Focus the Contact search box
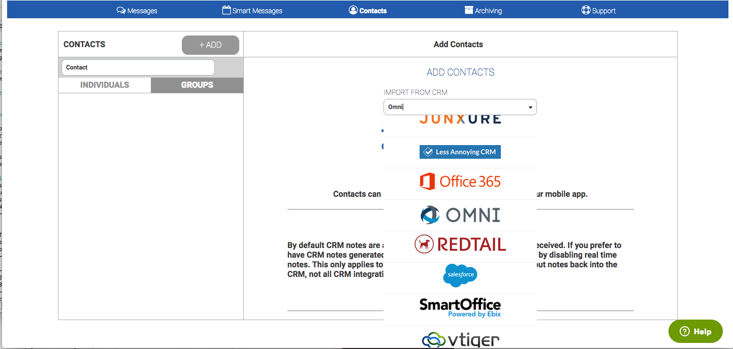The height and width of the screenshot is (349, 733). 138,67
